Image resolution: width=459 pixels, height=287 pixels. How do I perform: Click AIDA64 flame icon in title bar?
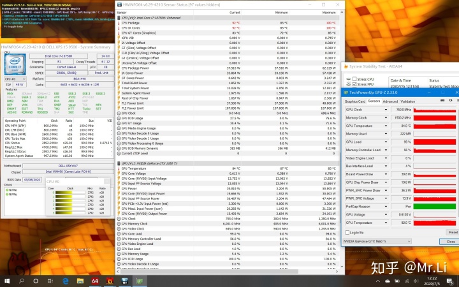click(x=346, y=66)
